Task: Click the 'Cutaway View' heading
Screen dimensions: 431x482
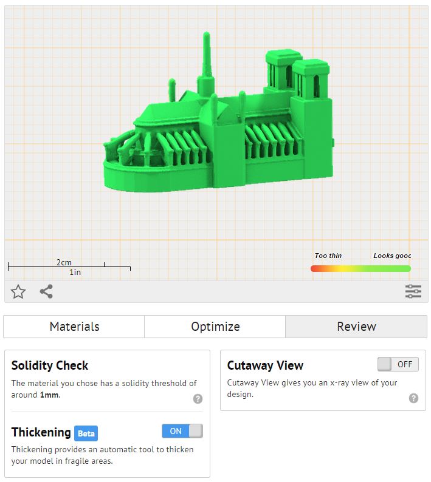Action: pyautogui.click(x=266, y=365)
